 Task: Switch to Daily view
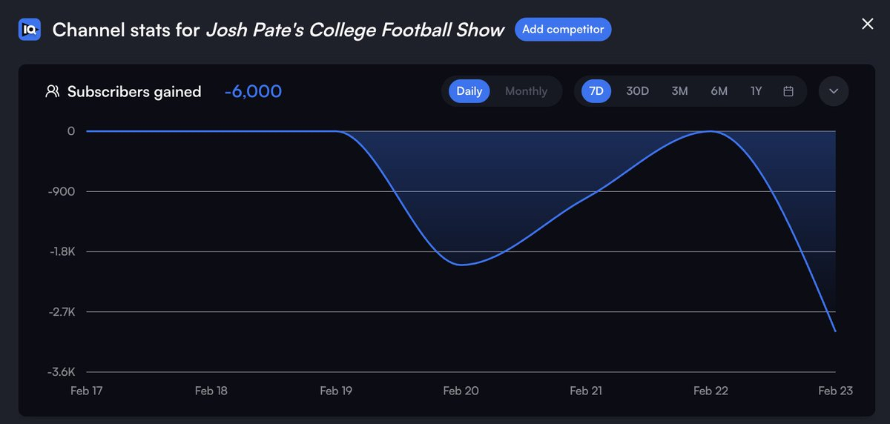(x=469, y=91)
